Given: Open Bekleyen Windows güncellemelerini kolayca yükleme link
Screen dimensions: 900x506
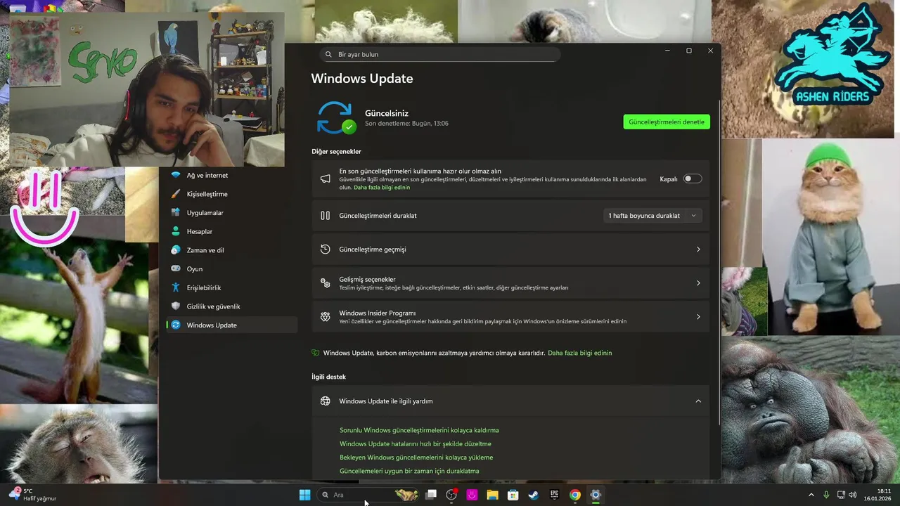Looking at the screenshot, I should pyautogui.click(x=416, y=458).
